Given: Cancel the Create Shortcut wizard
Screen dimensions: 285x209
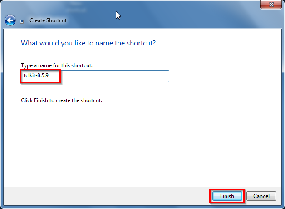Looking at the screenshot, I should 261,196.
